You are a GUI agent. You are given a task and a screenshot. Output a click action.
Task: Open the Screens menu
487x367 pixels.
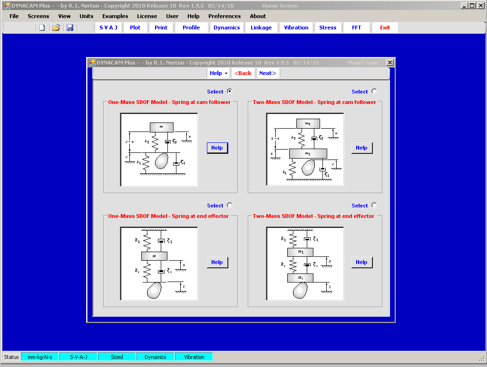38,16
